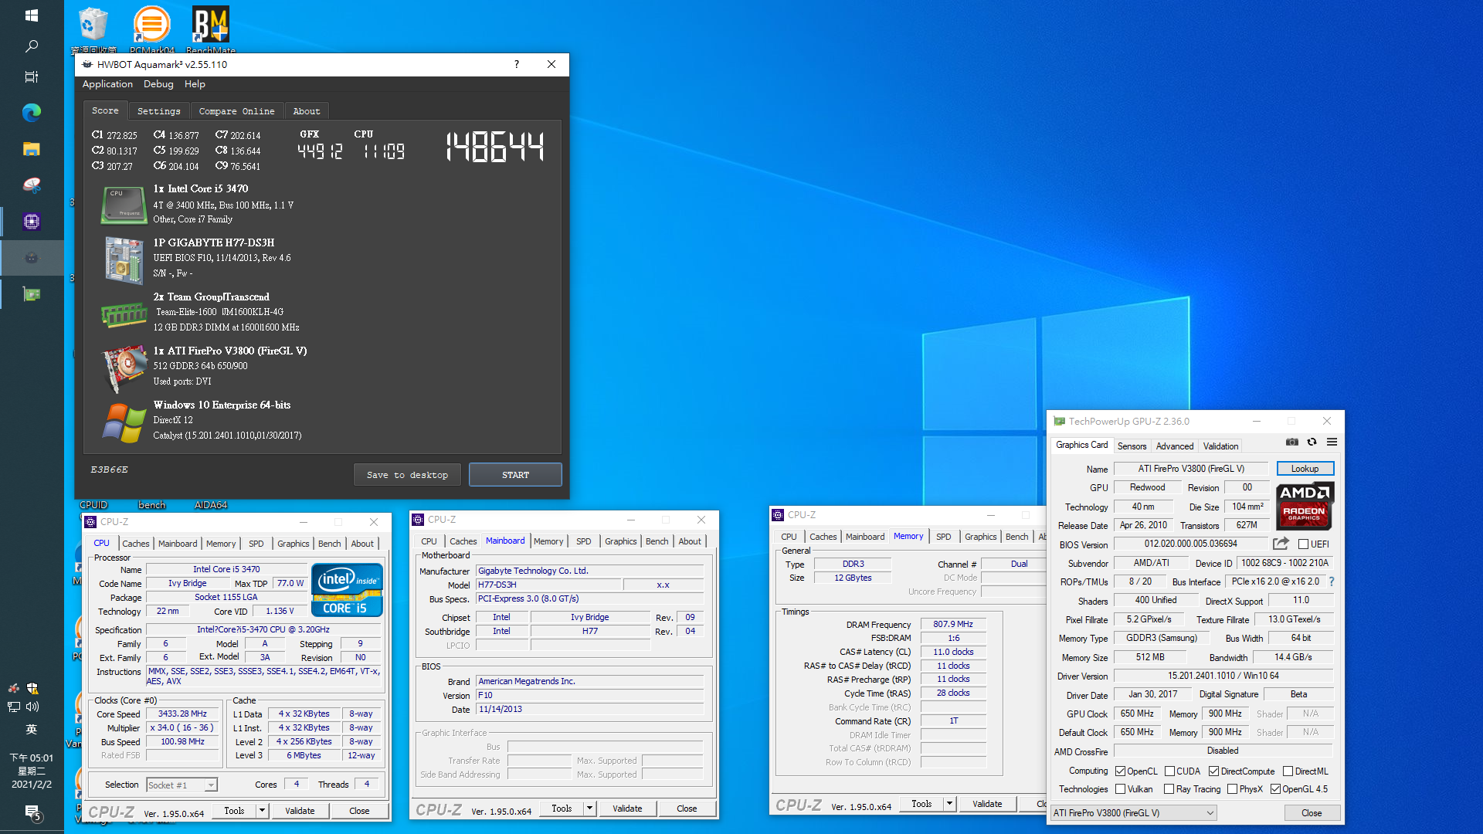Open the Bench tab in Memory CPU-Z window
Screen dimensions: 1483x834
(x=1016, y=537)
